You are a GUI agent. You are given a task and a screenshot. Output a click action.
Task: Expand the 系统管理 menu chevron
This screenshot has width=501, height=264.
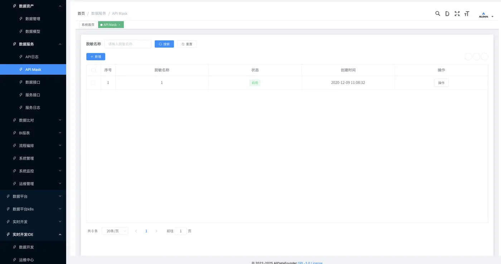pos(60,158)
